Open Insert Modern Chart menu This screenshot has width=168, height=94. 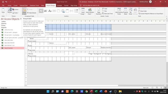tap(90, 11)
